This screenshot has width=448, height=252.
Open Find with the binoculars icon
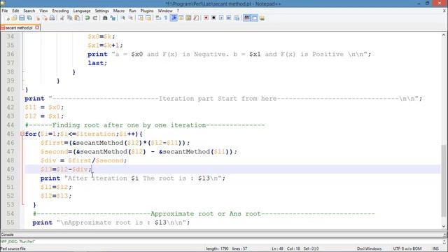tap(105, 18)
